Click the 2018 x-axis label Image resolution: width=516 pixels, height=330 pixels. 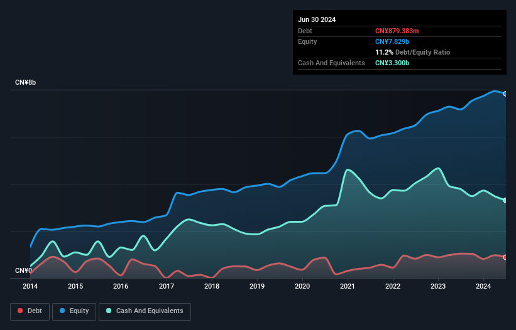pos(212,286)
